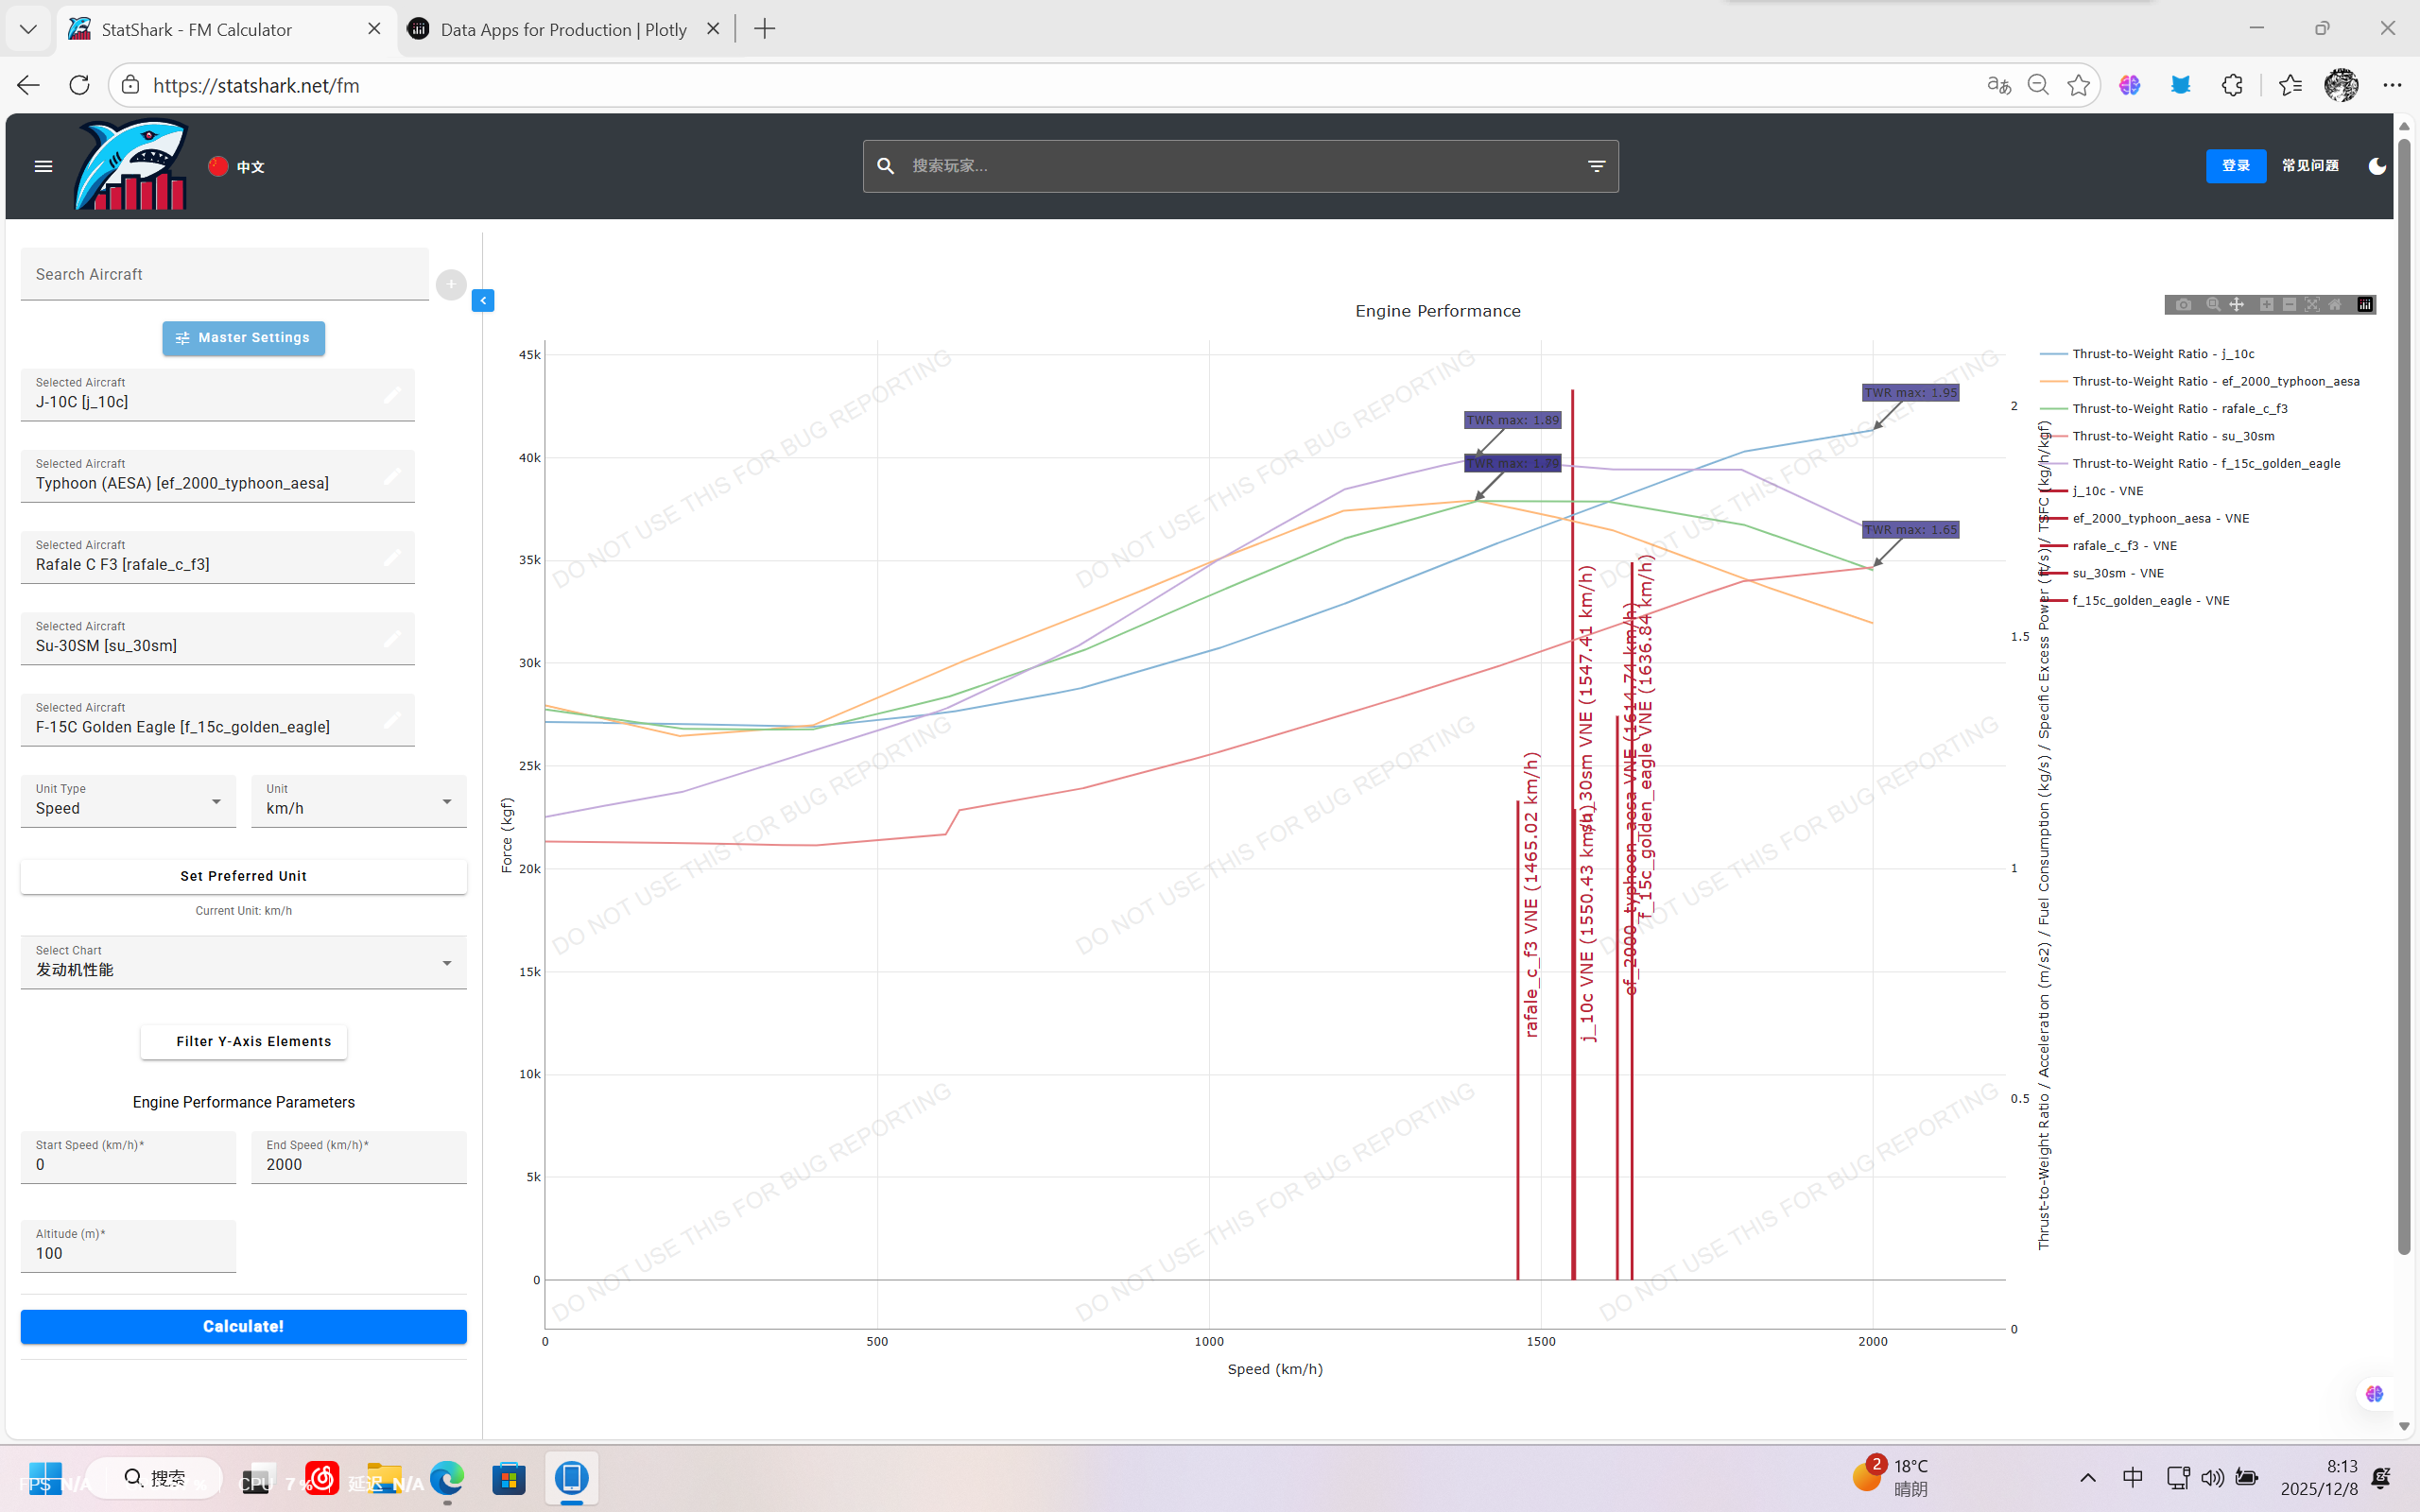Click the chart Zoom in plus icon
The height and width of the screenshot is (1512, 2420).
pos(2266,305)
